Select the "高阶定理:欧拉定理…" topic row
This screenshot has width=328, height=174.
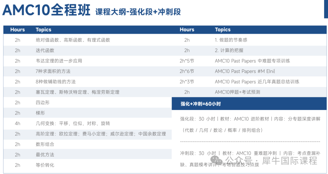(x=87, y=134)
